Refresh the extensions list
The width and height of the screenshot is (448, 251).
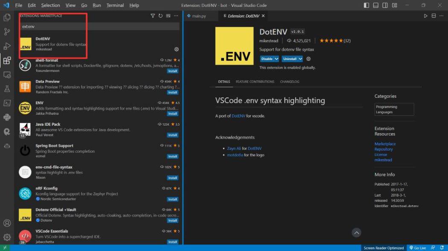[x=160, y=16]
